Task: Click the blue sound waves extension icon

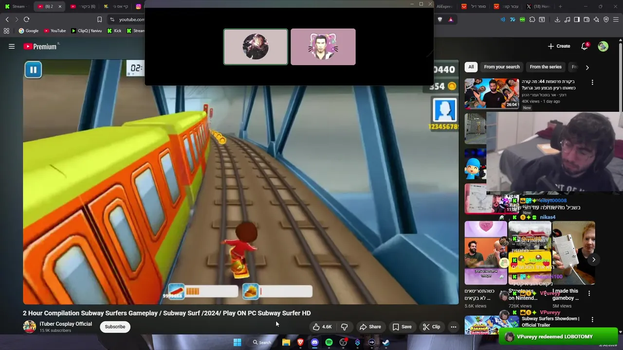Action: [503, 19]
